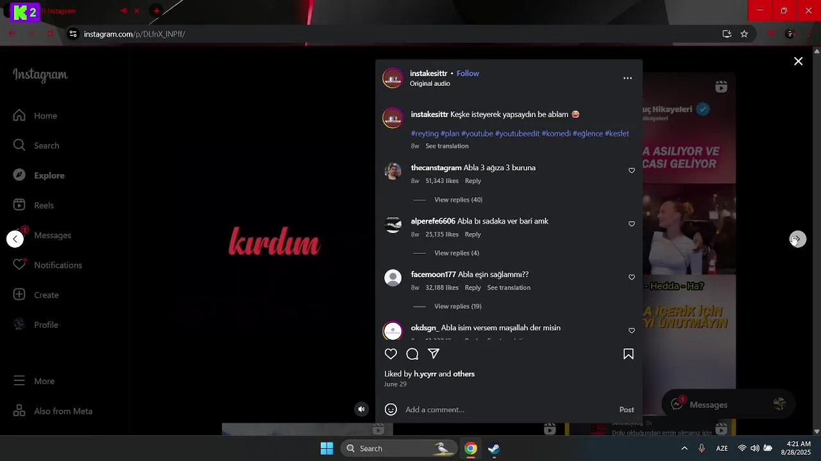Expand the Also from Meta menu
The image size is (821, 461).
point(53,411)
